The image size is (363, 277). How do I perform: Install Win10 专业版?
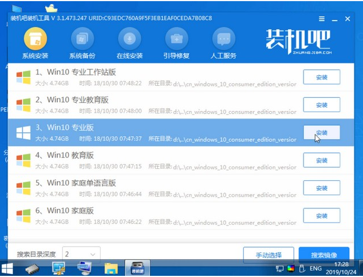click(x=322, y=132)
